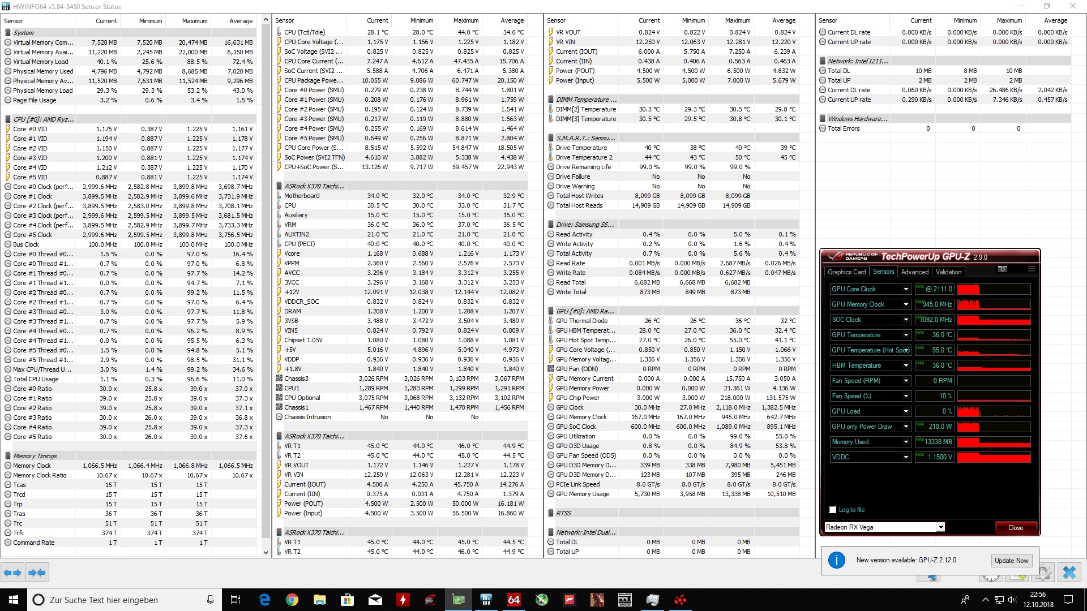Launch Microsoft Edge from the taskbar
This screenshot has width=1087, height=611.
click(264, 600)
